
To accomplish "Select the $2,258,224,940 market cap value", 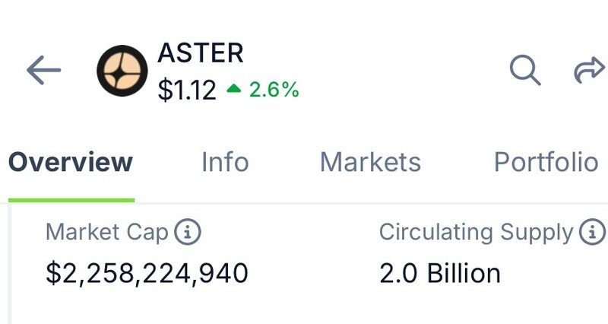I will click(147, 274).
